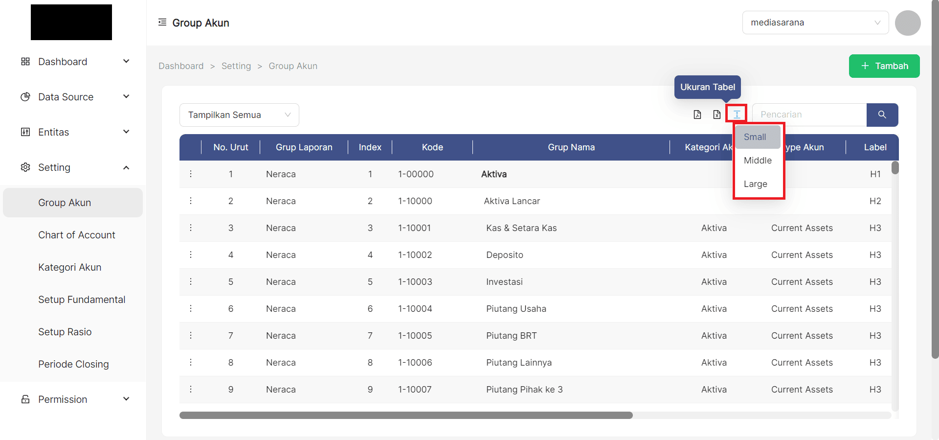The image size is (939, 440).
Task: Export the table as PDF
Action: 697,115
